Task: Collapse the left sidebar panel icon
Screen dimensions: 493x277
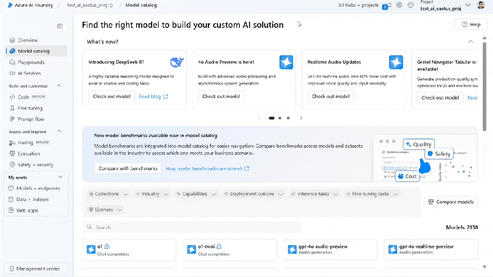Action: tap(60, 26)
